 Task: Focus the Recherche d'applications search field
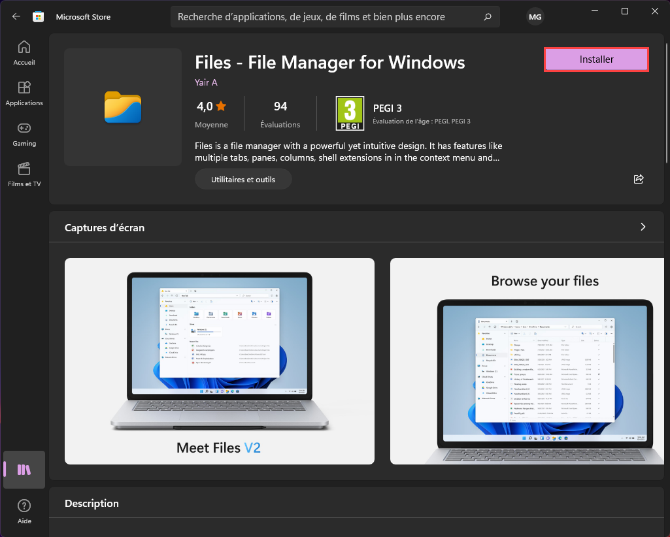(335, 17)
